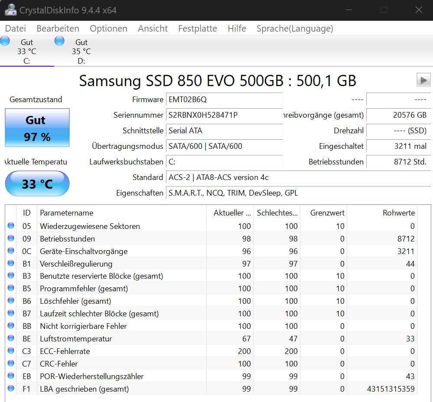Switch to the drive D: tab with 35 °C

(81, 51)
